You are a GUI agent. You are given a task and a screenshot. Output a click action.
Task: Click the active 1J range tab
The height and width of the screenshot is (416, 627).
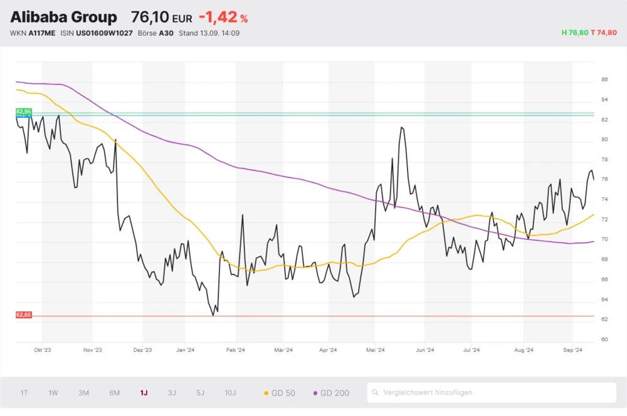[x=144, y=393]
